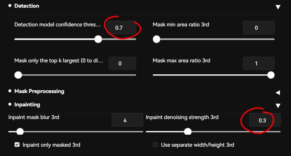Viewport: 291px width, 156px height.
Task: Click the Mask Preprocessing section heading
Action: click(39, 91)
